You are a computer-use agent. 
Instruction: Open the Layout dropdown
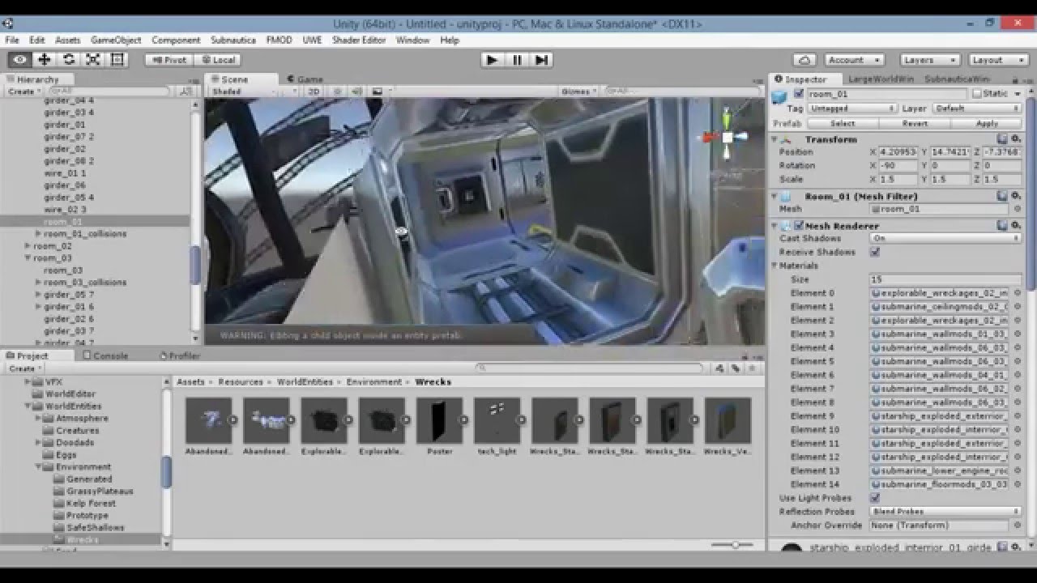pyautogui.click(x=998, y=60)
